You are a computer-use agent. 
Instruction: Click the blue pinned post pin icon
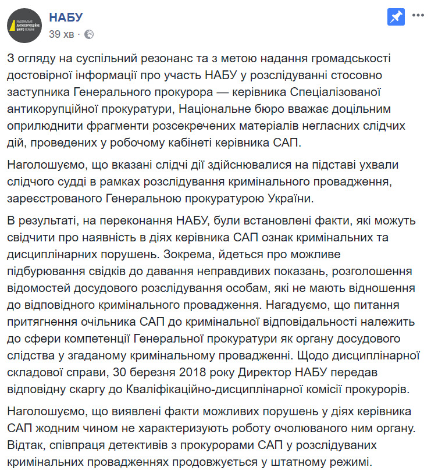(x=396, y=17)
